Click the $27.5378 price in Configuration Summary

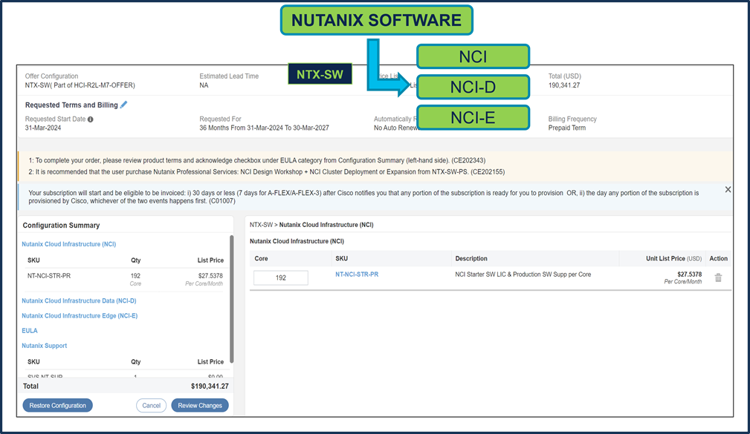(210, 276)
